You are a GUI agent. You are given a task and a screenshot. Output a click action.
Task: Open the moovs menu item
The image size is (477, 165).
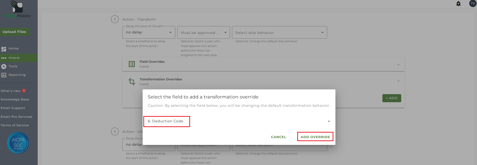point(14,58)
